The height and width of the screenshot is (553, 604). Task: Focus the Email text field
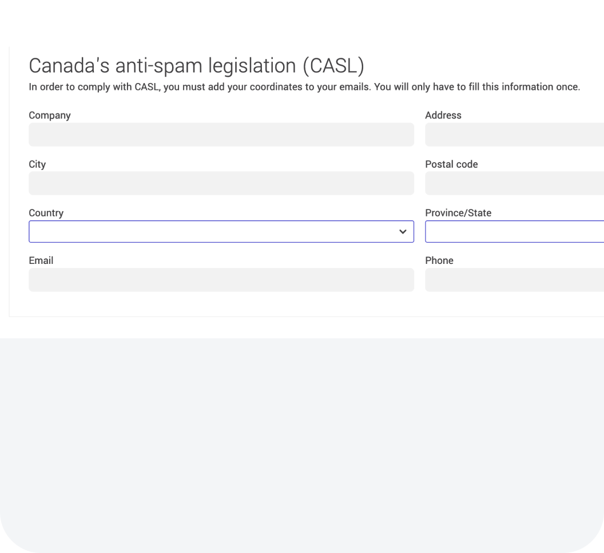tap(221, 280)
